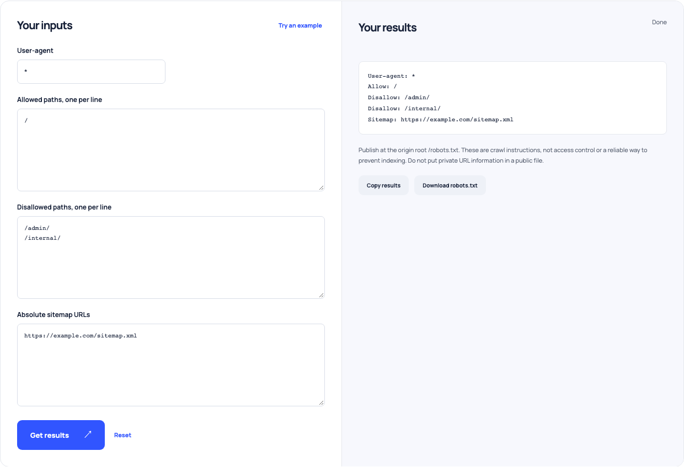Click 'Allowed paths, one per line' label
This screenshot has height=467, width=684.
coord(60,100)
